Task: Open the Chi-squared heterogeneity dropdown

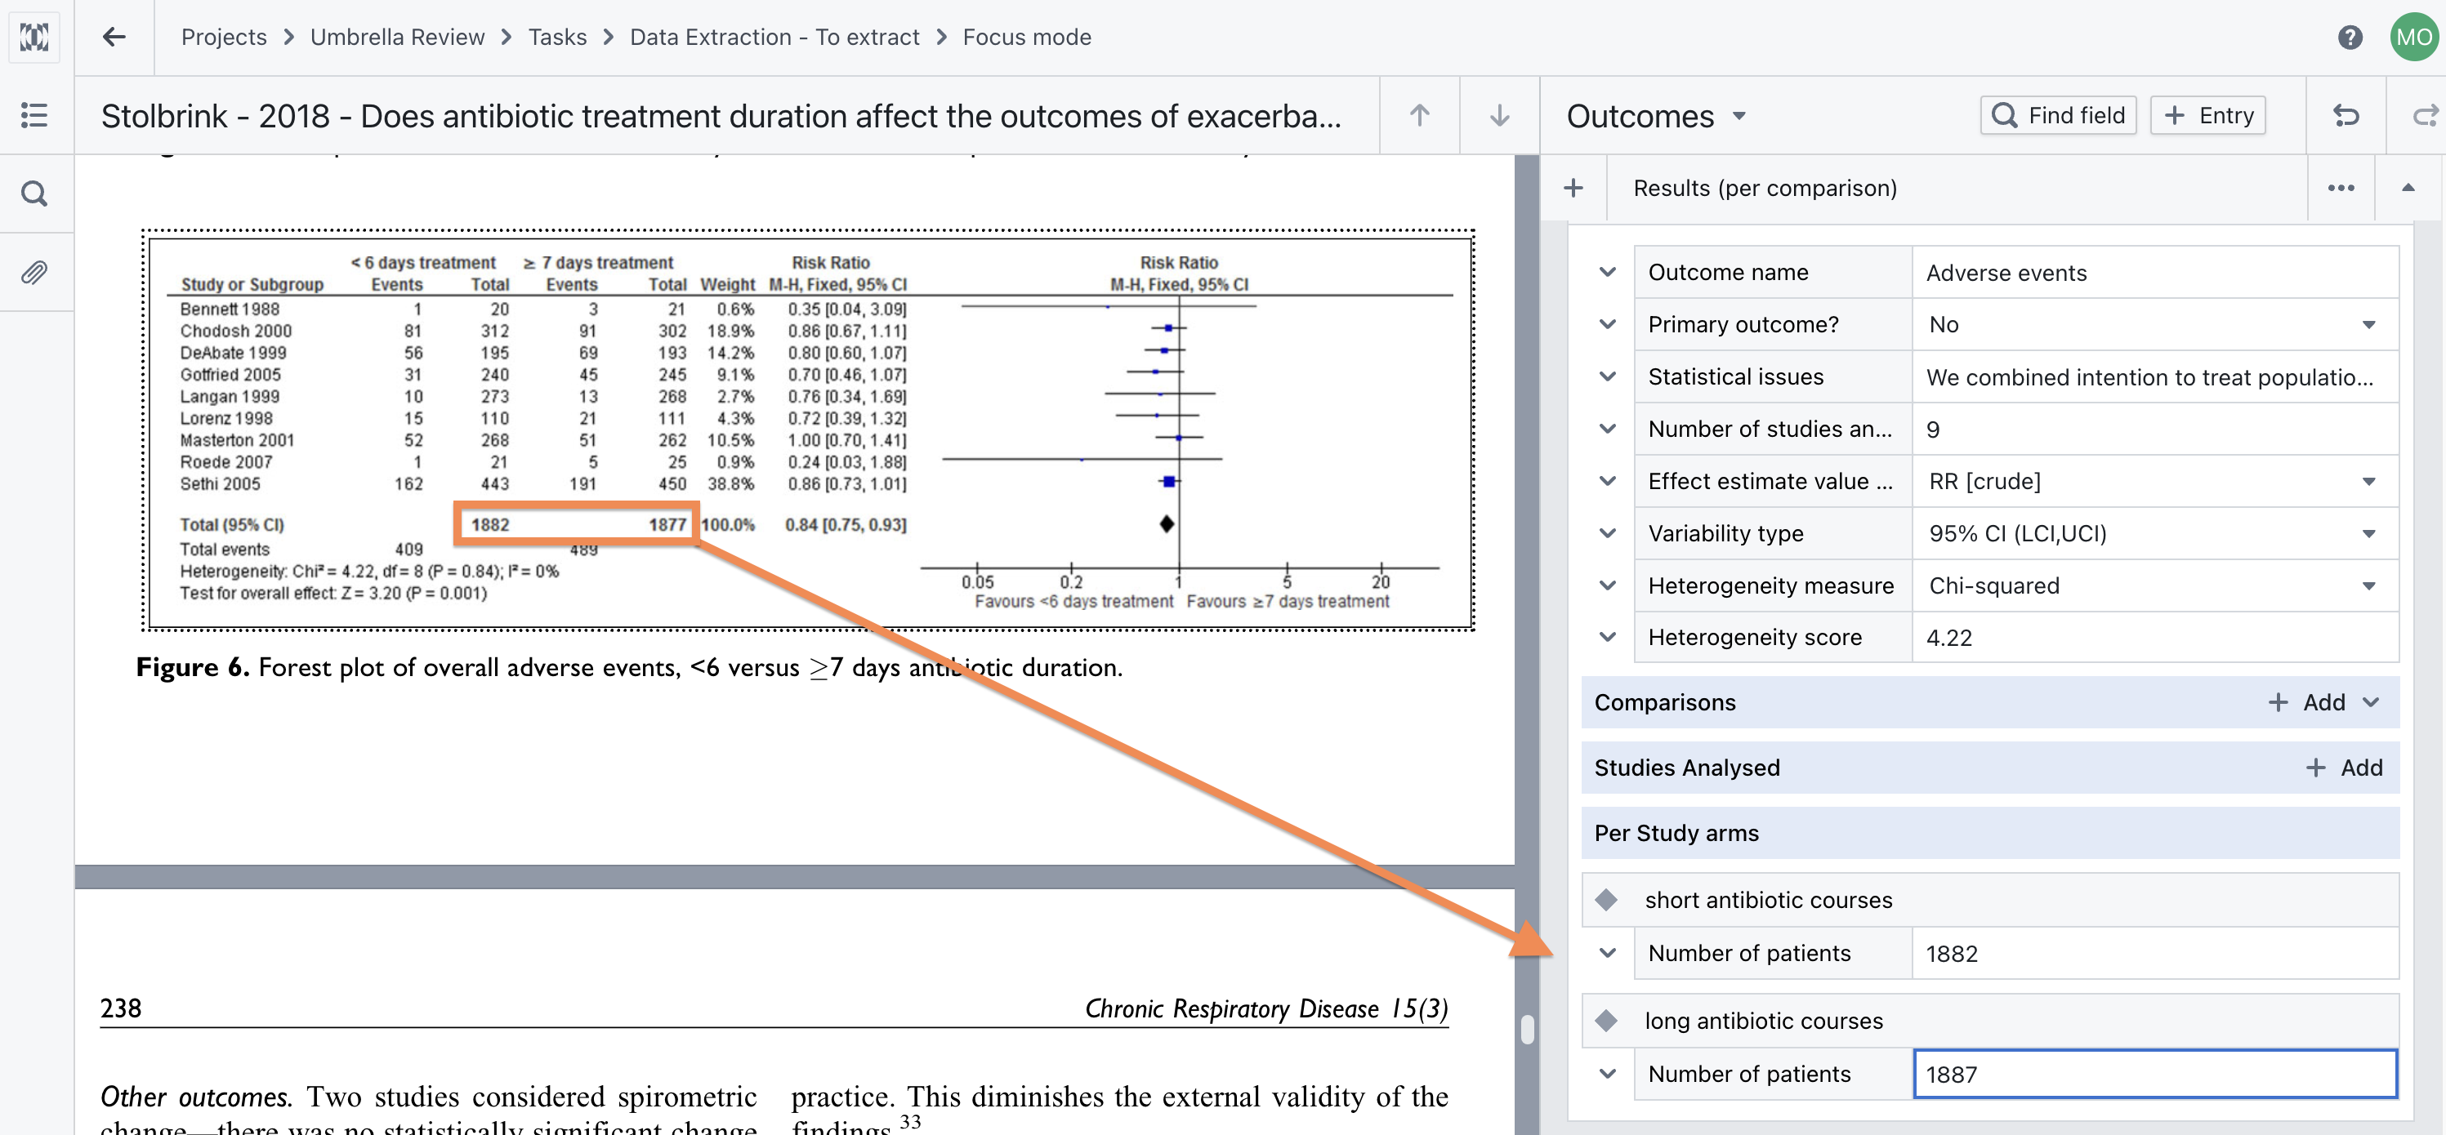Action: (x=2154, y=585)
